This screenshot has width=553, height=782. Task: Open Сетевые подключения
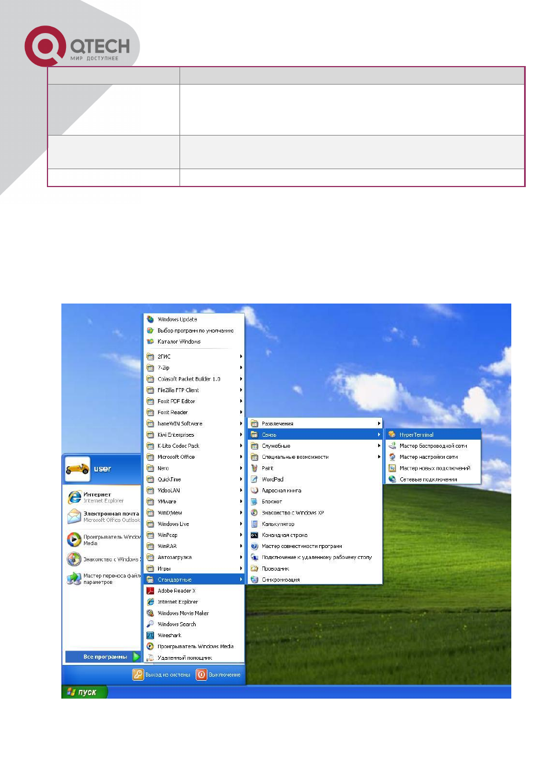433,480
